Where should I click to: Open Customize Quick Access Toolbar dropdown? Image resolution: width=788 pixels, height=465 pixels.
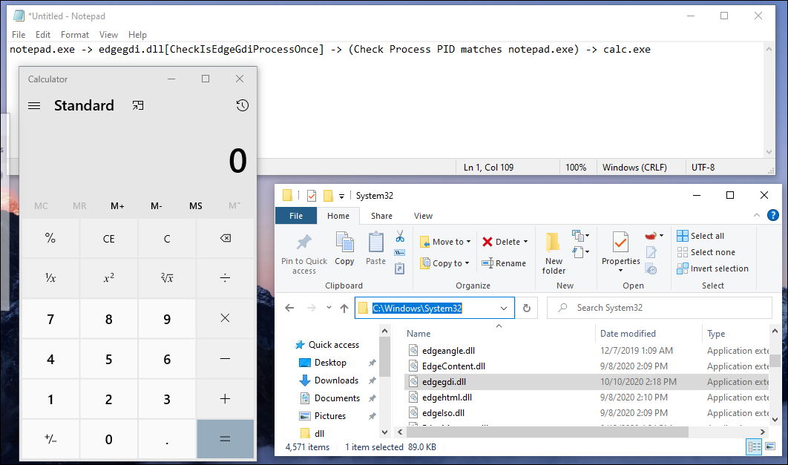(341, 196)
